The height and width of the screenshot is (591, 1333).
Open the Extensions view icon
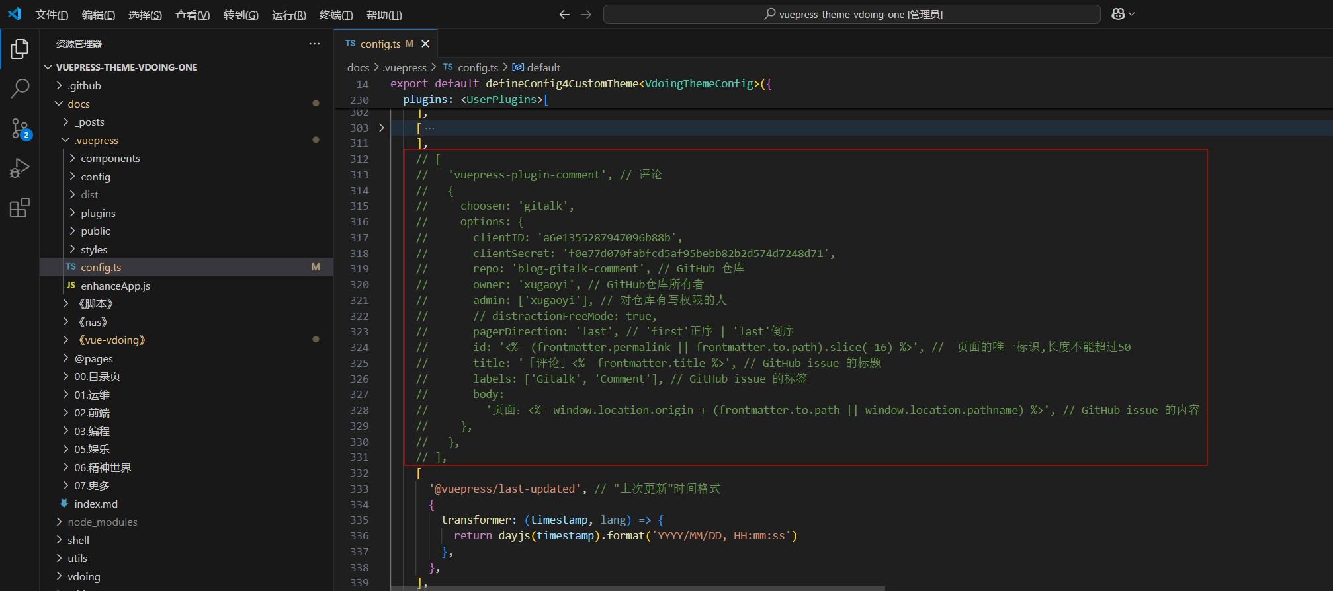(x=20, y=208)
